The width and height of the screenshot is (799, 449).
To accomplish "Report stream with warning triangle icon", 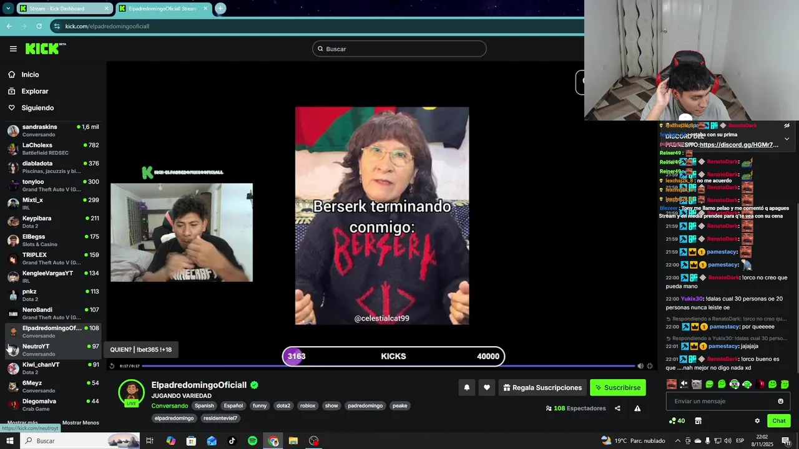I will click(x=637, y=408).
